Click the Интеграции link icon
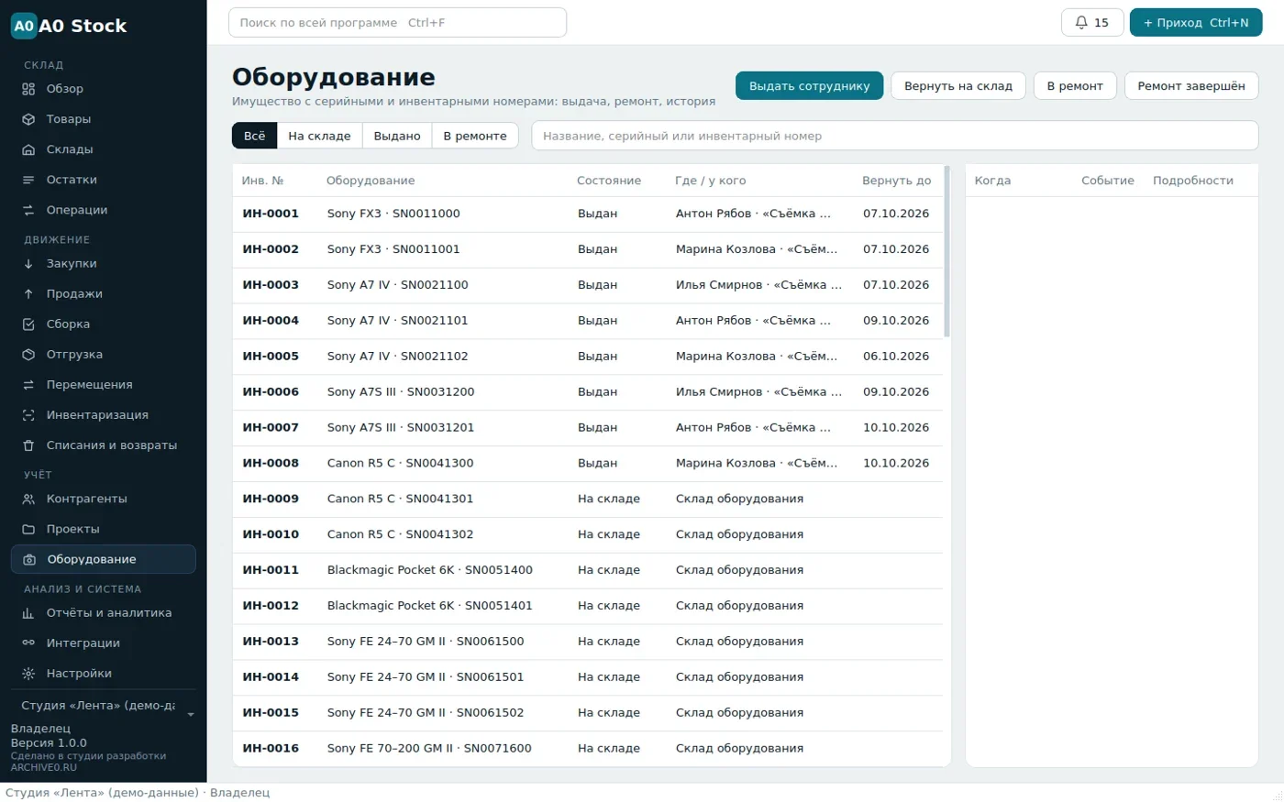 click(28, 643)
